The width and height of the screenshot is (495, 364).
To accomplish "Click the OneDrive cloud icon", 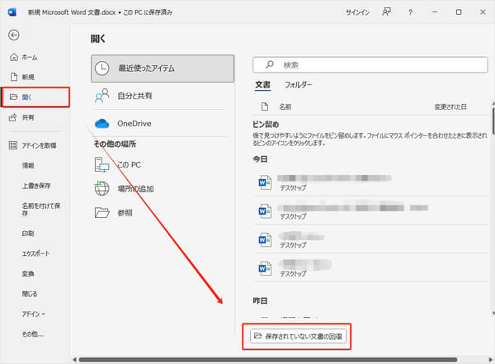I will click(102, 124).
